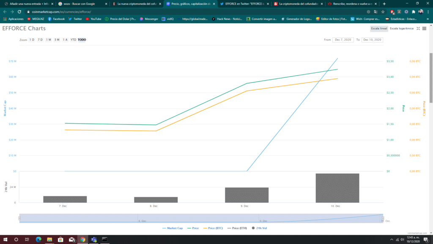Toggle fullscreen chart view icon

(418, 28)
